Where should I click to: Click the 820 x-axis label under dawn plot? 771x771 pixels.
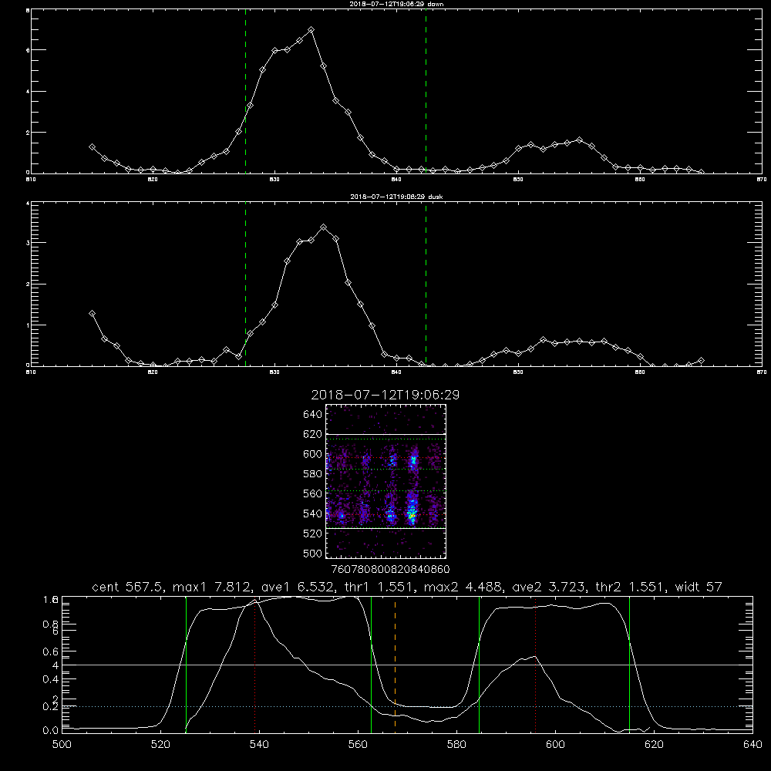pyautogui.click(x=153, y=180)
